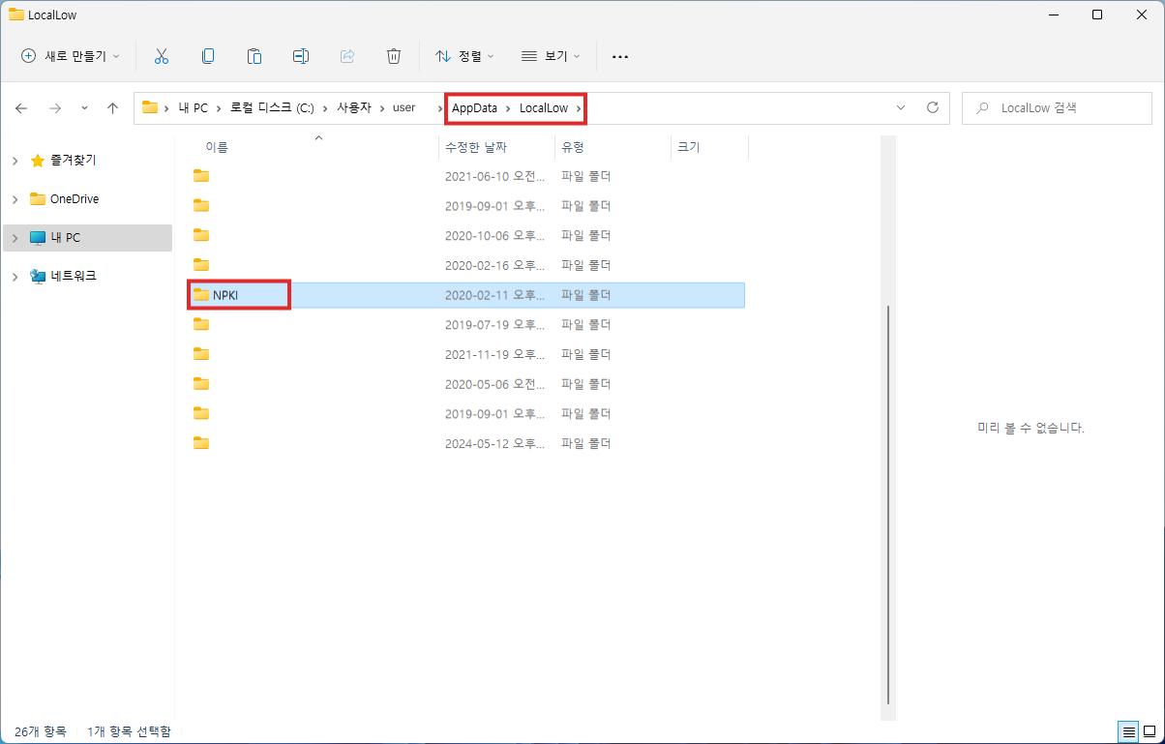Click 내 PC in the address breadcrumb
Viewport: 1165px width, 744px height.
click(x=194, y=107)
